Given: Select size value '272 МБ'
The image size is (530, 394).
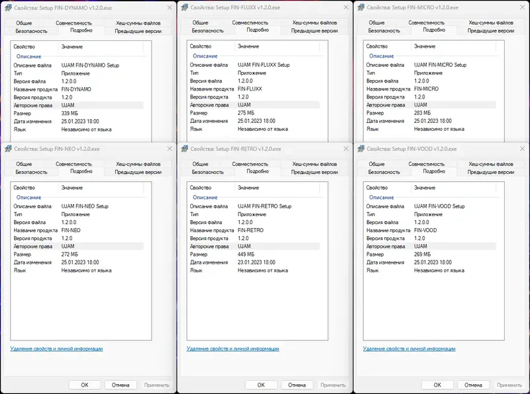Looking at the screenshot, I should coord(70,255).
